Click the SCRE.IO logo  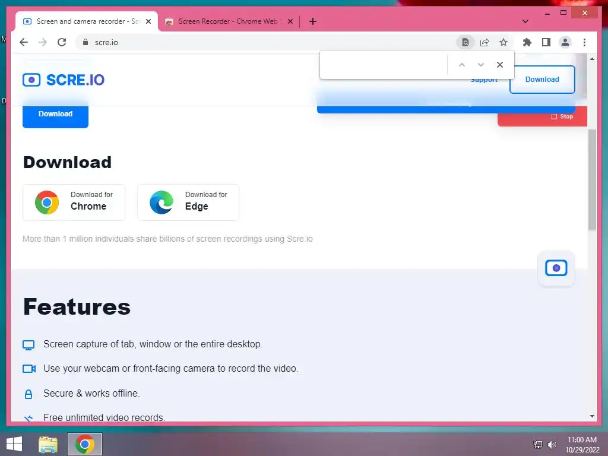(x=64, y=80)
